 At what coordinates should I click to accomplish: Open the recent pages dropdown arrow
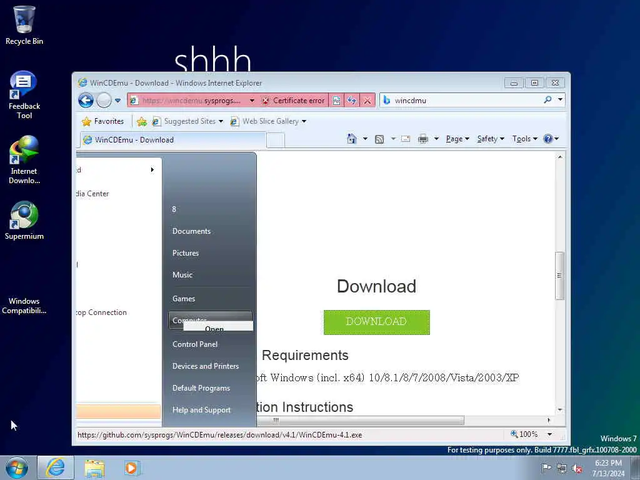tap(118, 101)
